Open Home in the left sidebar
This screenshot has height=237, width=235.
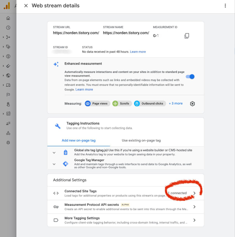(8, 18)
